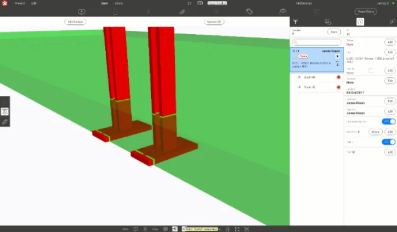Click the 3D view button on left edge
The image size is (397, 232).
point(4,111)
